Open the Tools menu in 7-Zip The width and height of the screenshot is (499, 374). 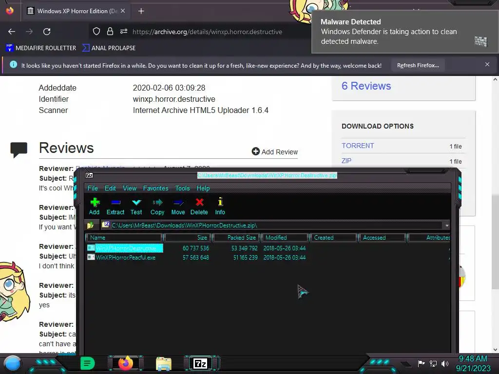tap(182, 188)
